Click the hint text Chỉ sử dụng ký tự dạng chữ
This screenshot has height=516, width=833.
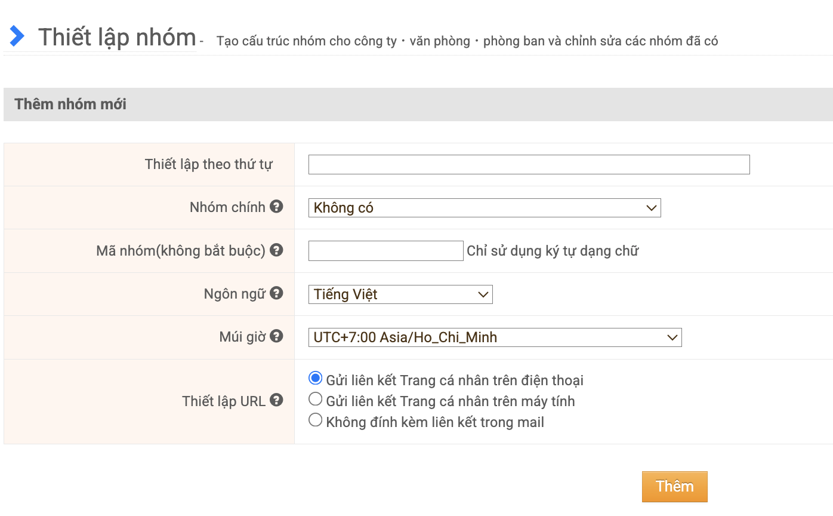[x=553, y=251]
